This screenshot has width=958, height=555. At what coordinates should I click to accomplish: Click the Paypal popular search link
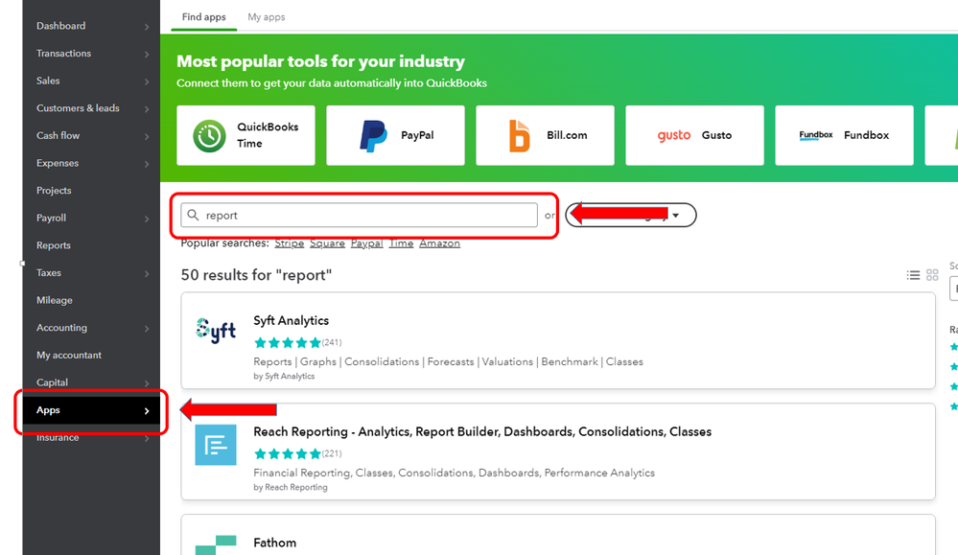pyautogui.click(x=366, y=243)
